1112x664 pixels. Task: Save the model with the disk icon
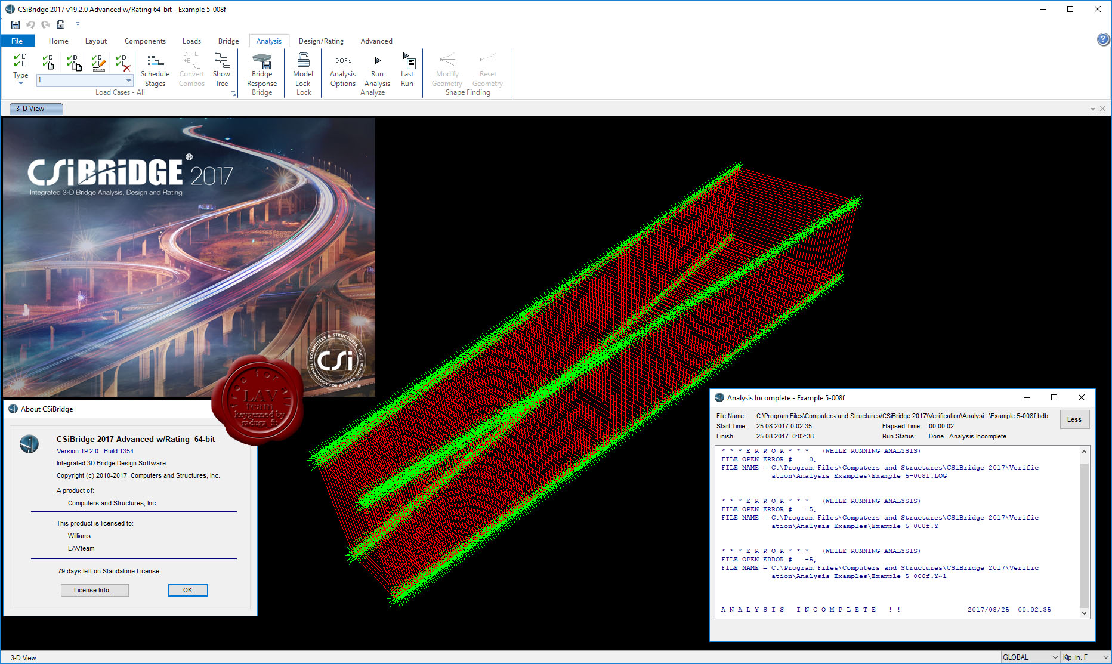[x=16, y=24]
